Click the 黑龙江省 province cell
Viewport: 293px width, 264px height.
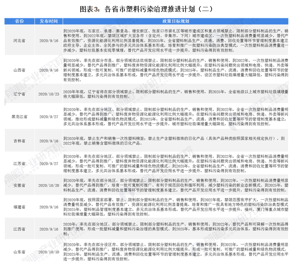coord(20,117)
